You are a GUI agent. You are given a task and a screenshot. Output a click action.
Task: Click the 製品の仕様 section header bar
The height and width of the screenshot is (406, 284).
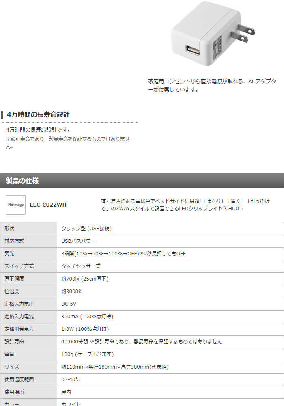coord(142,181)
